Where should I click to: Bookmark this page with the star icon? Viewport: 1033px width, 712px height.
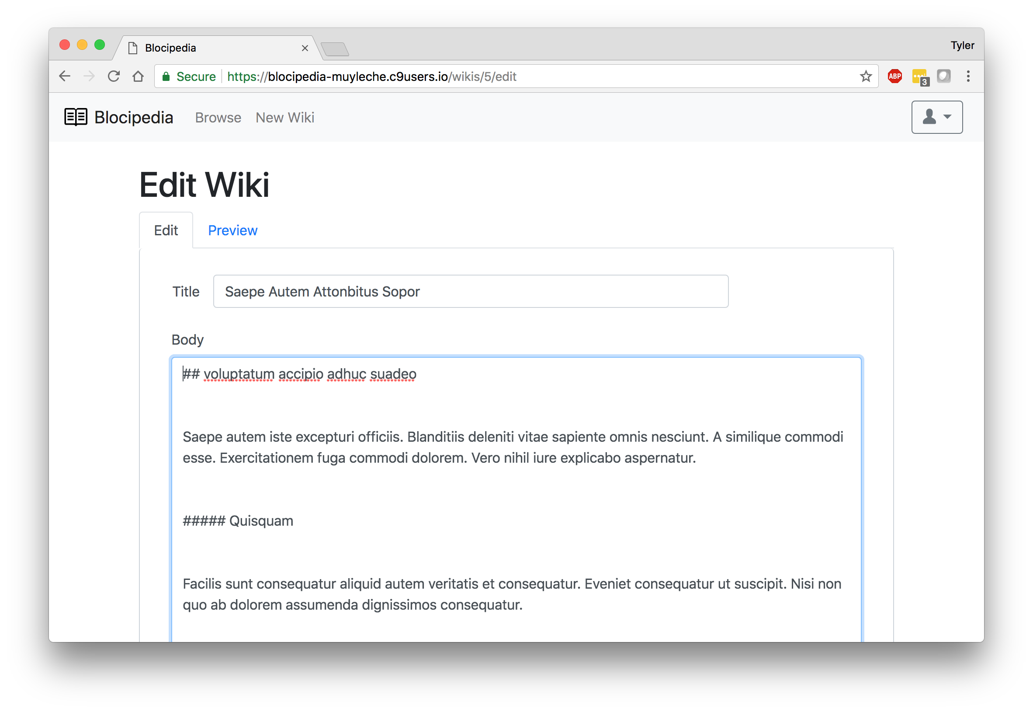[866, 76]
